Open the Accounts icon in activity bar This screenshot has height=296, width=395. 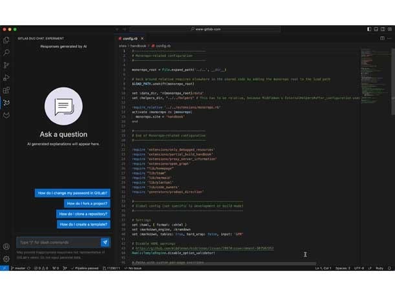[x=6, y=246]
